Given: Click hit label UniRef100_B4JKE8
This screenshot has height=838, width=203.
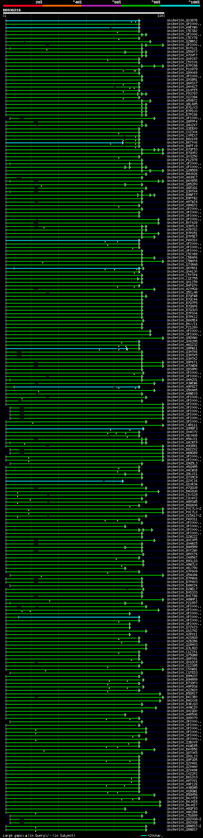Looking at the screenshot, I should [182, 802].
